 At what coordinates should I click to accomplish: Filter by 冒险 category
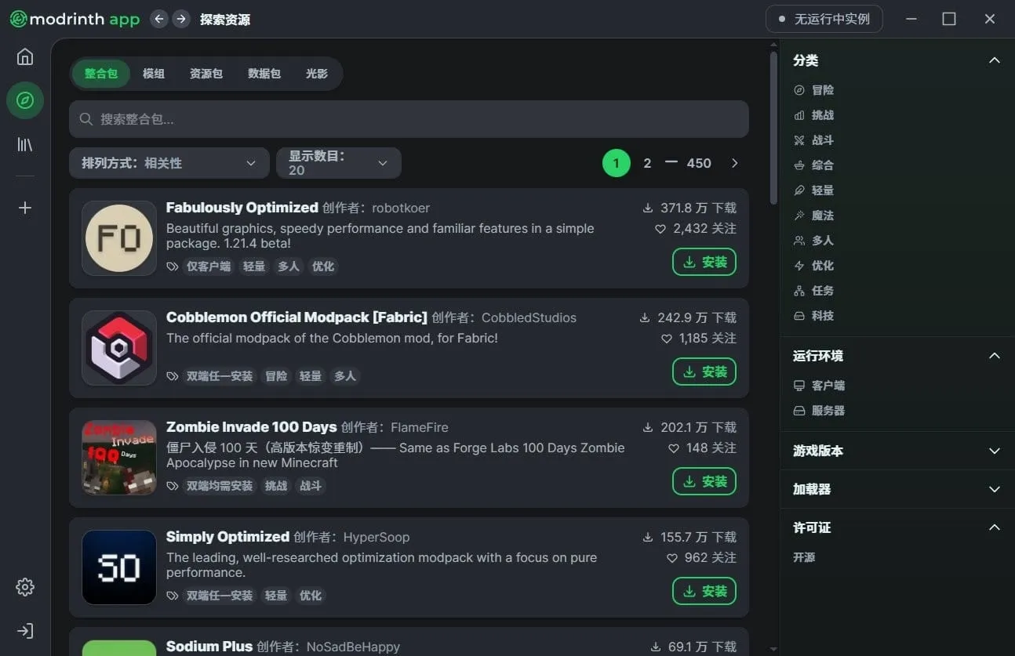(813, 90)
